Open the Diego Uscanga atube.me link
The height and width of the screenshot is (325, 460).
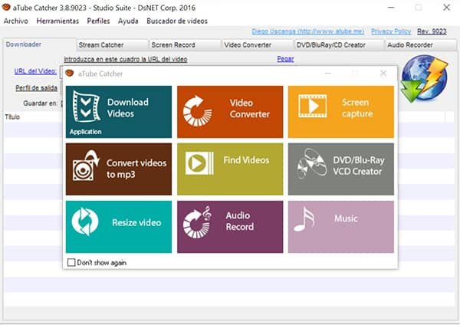pos(308,31)
